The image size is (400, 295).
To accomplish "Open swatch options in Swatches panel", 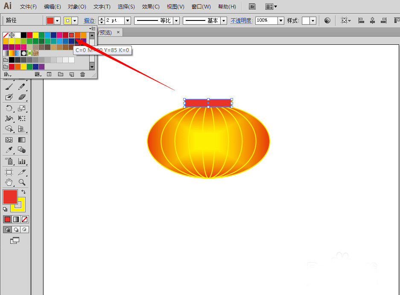I will pyautogui.click(x=49, y=74).
